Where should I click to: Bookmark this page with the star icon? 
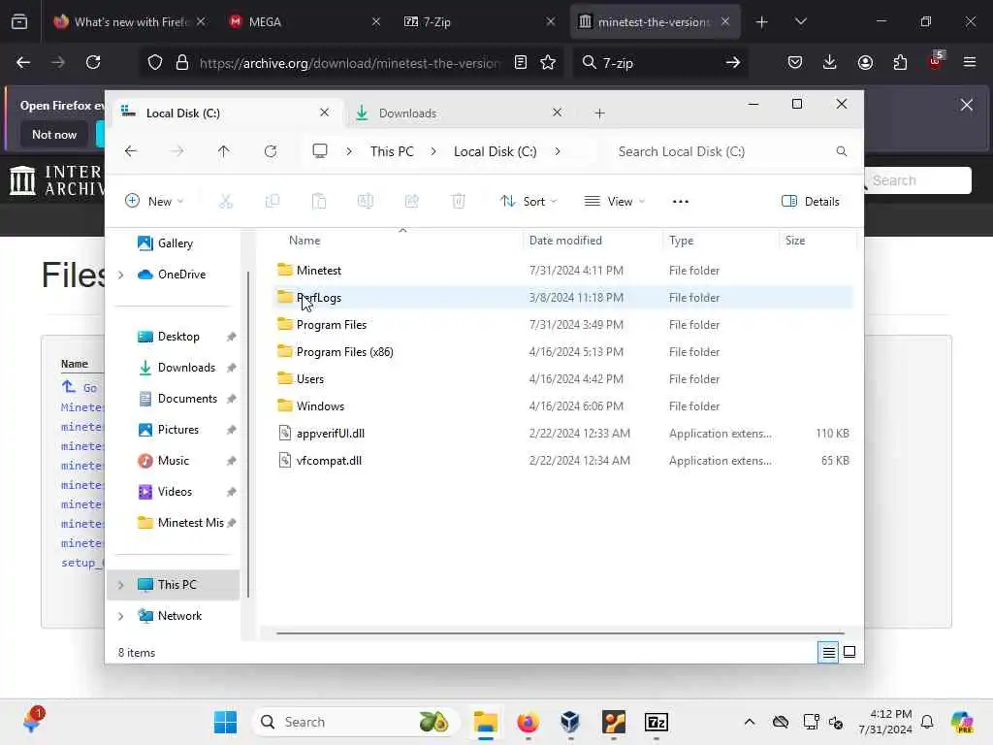pos(548,62)
